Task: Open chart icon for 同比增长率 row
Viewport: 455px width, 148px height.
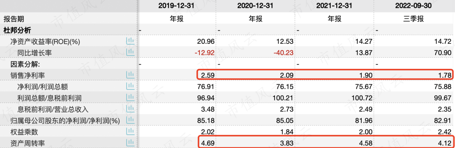Action: point(130,53)
